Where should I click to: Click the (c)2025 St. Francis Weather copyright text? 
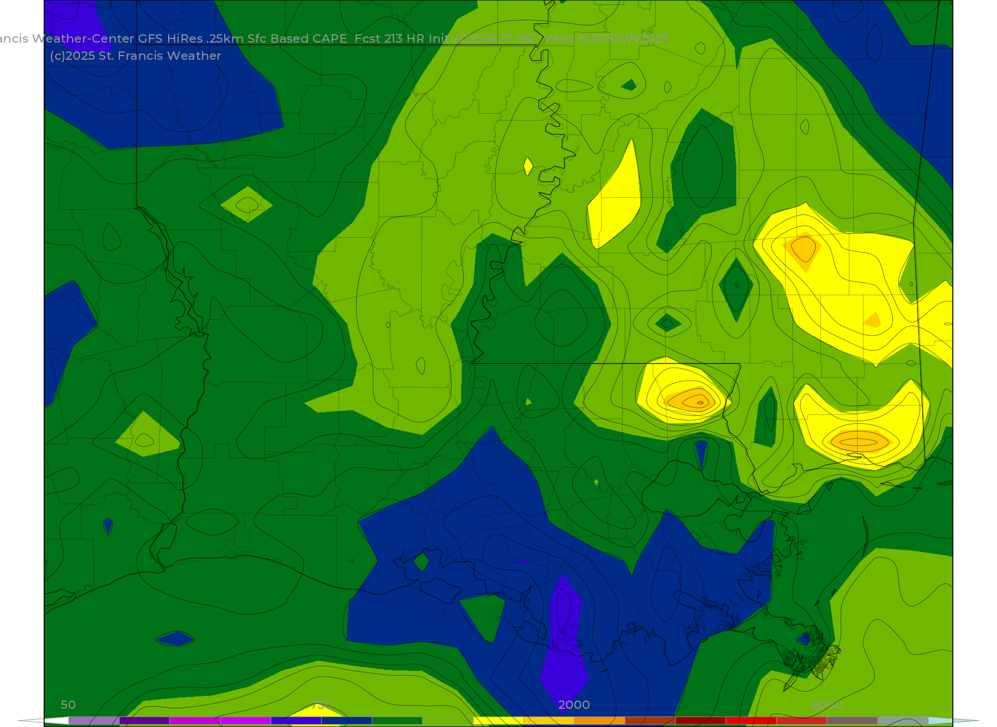click(x=136, y=56)
